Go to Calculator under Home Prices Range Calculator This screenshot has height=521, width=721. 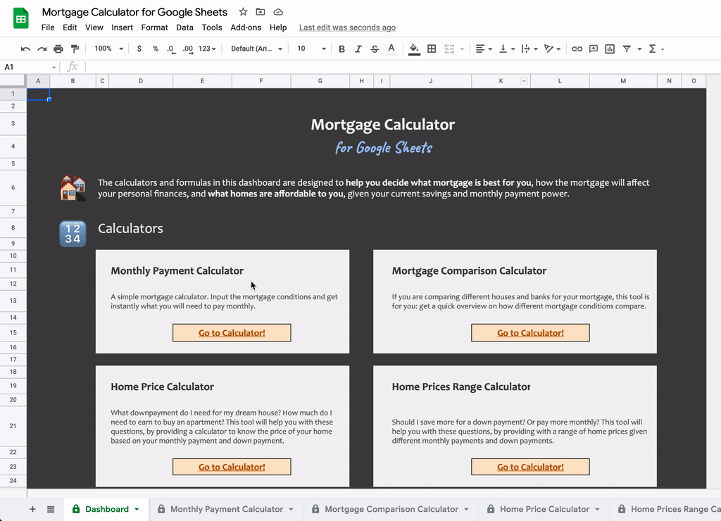pyautogui.click(x=530, y=467)
